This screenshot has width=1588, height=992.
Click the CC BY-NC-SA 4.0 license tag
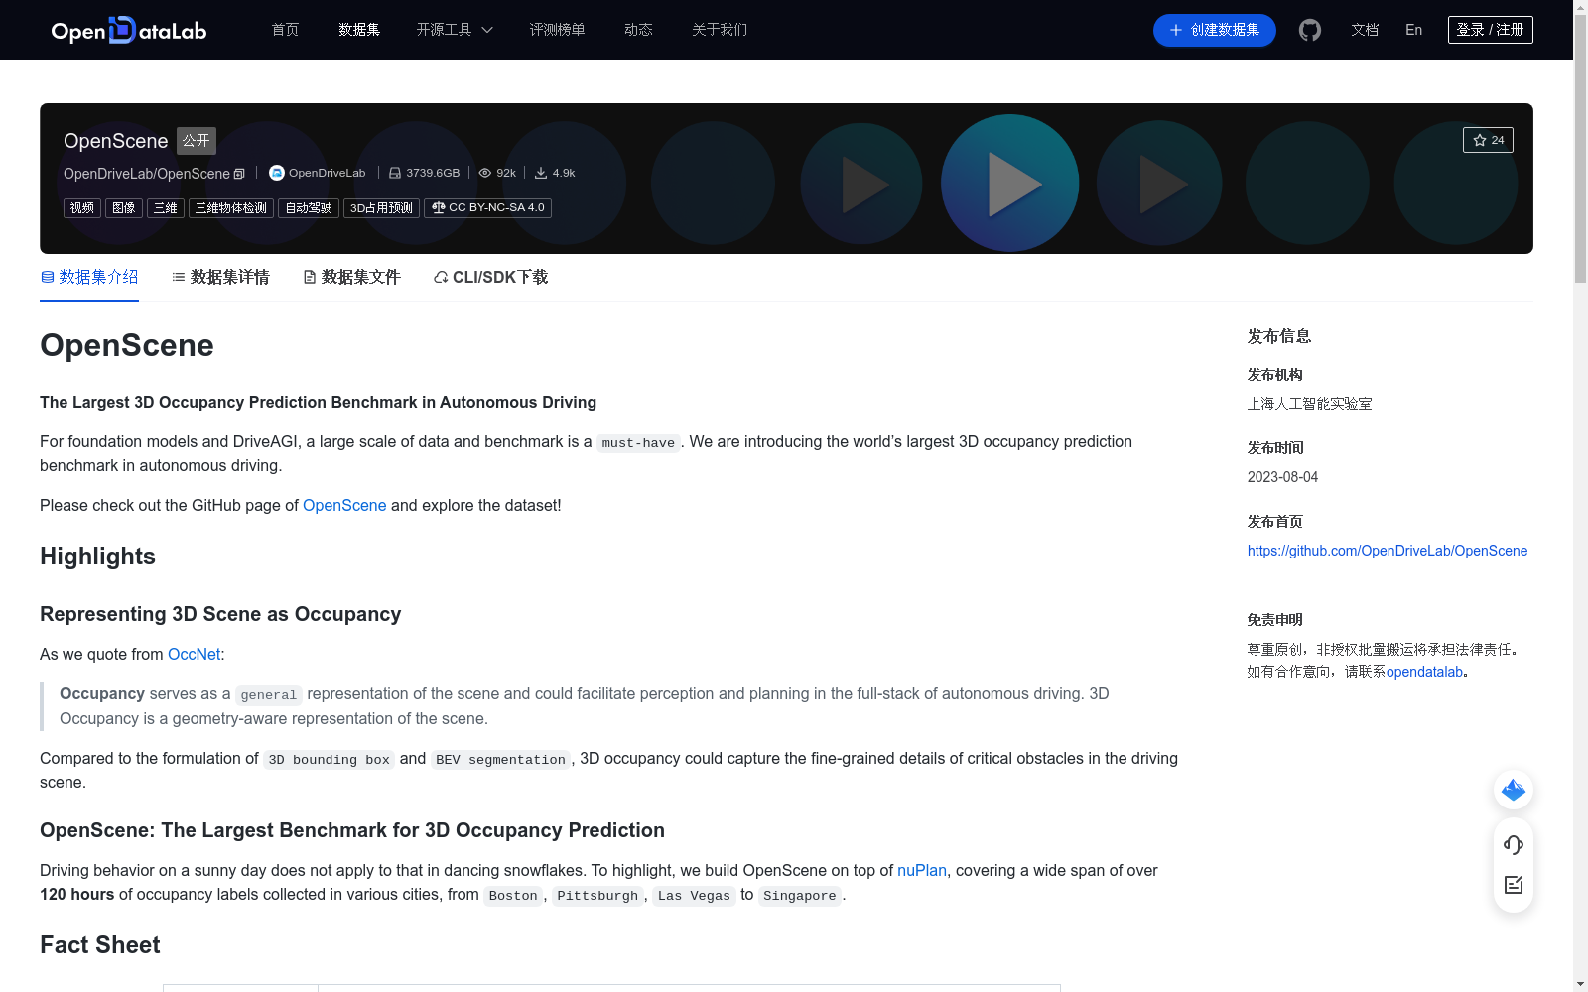[487, 208]
